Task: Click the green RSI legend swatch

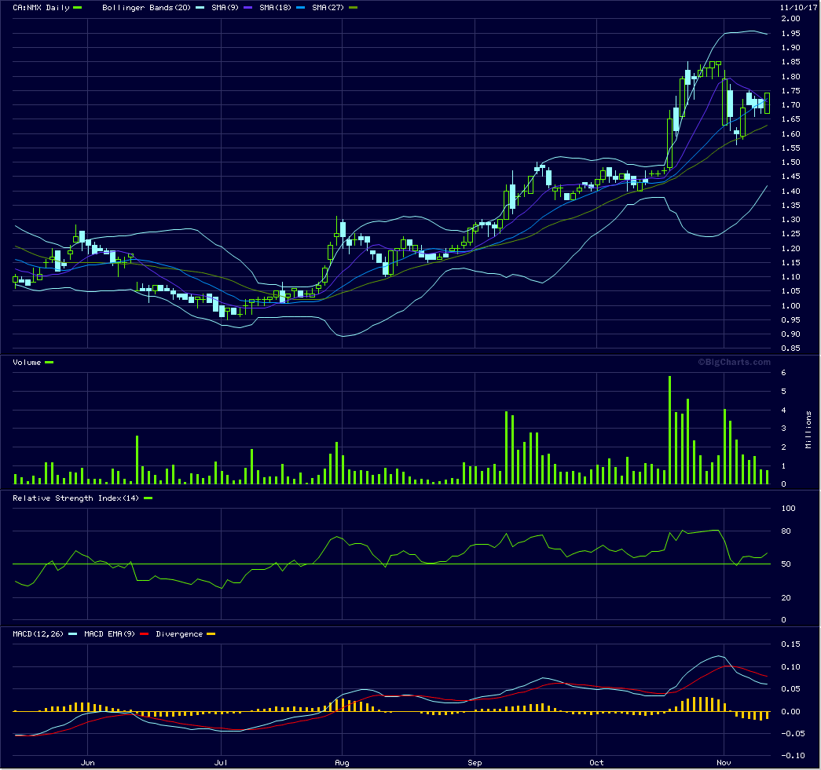Action: [x=148, y=498]
